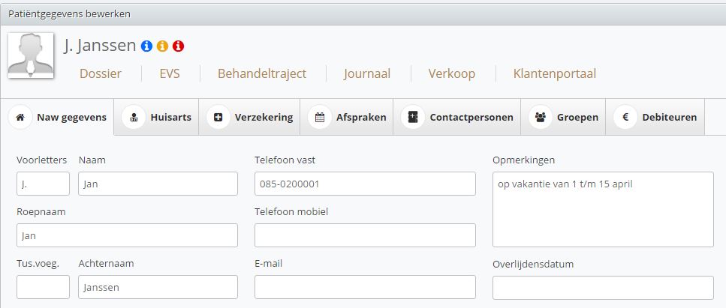Go to the EVS section

[x=170, y=73]
